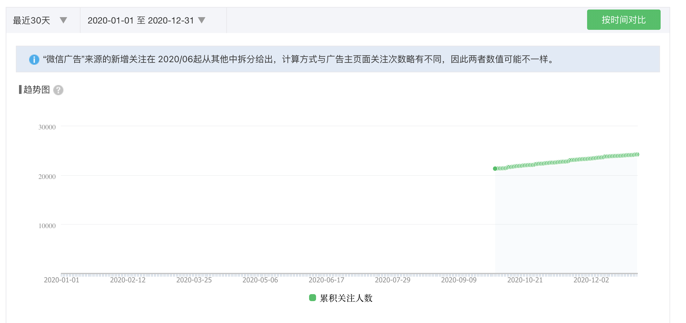
Task: Click the 20000 y-axis label
Action: (x=47, y=177)
